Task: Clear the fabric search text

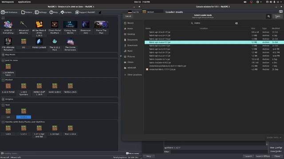Action: tap(237, 23)
